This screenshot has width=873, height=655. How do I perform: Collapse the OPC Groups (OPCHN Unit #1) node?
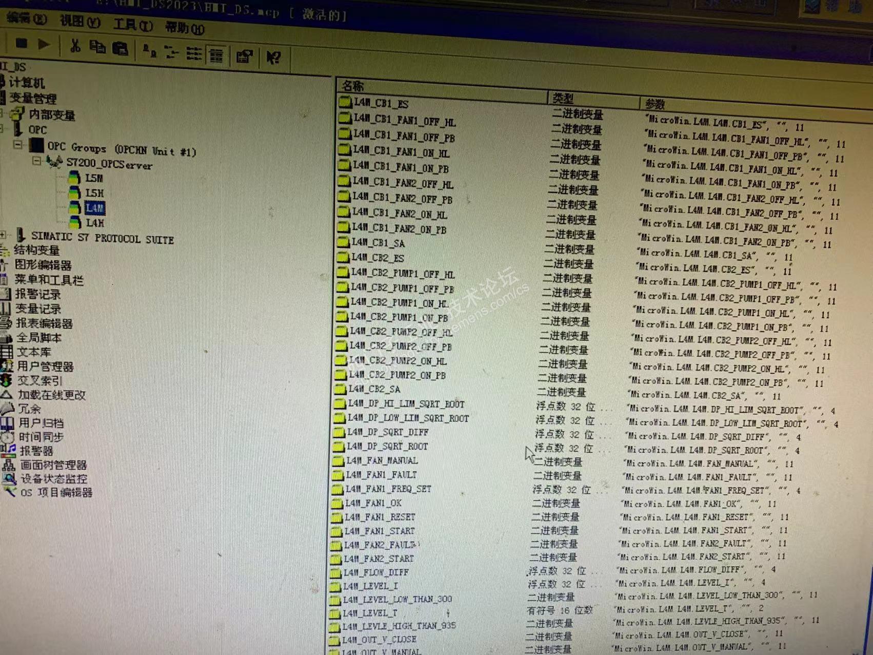coord(18,144)
